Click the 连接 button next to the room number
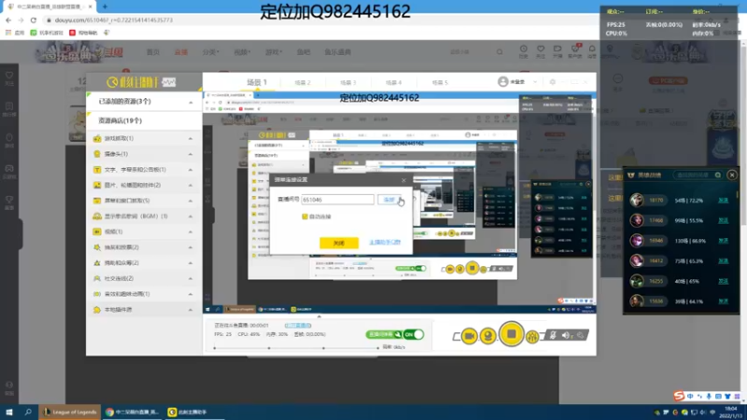This screenshot has width=747, height=420. point(390,200)
